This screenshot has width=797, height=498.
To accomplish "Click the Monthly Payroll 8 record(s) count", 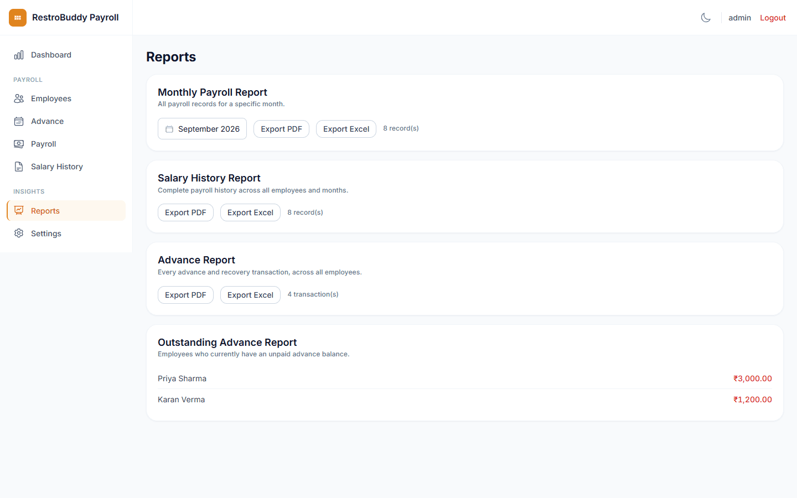I will tap(401, 128).
